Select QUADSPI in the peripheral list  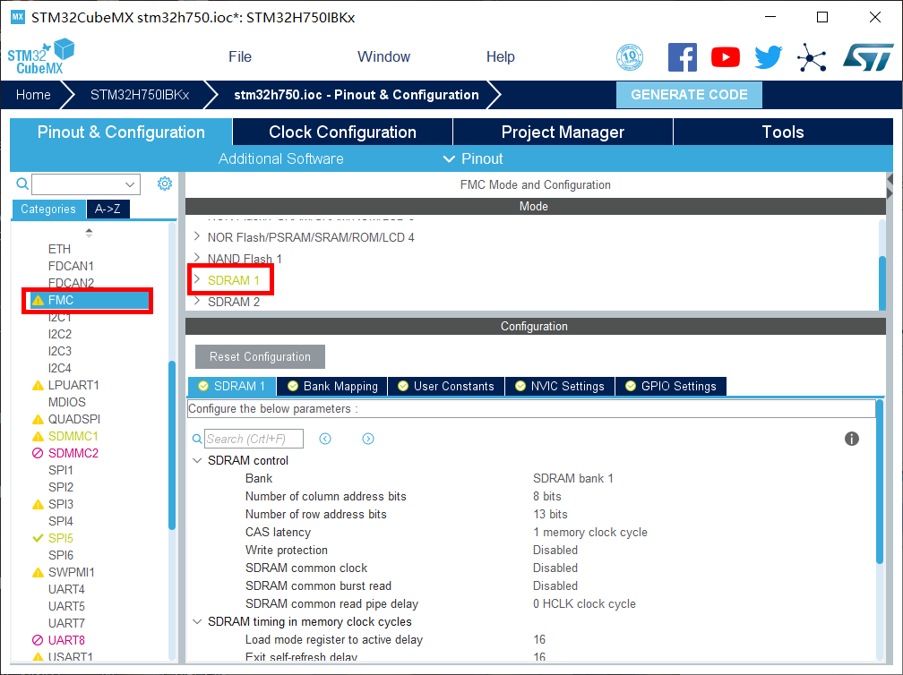(x=73, y=419)
